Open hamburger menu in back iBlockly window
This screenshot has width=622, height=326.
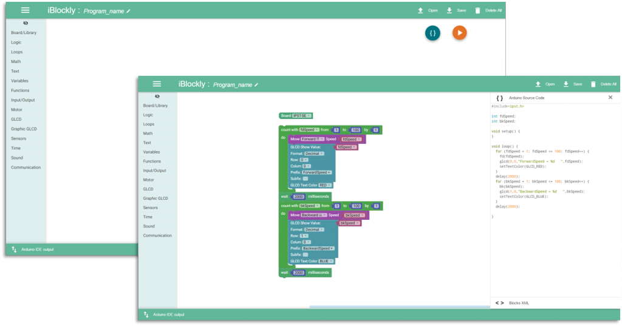pos(25,10)
